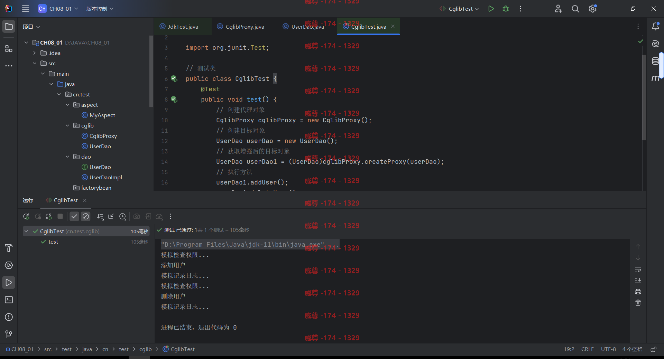Viewport: 664px width, 359px height.
Task: Print the console output
Action: click(638, 292)
